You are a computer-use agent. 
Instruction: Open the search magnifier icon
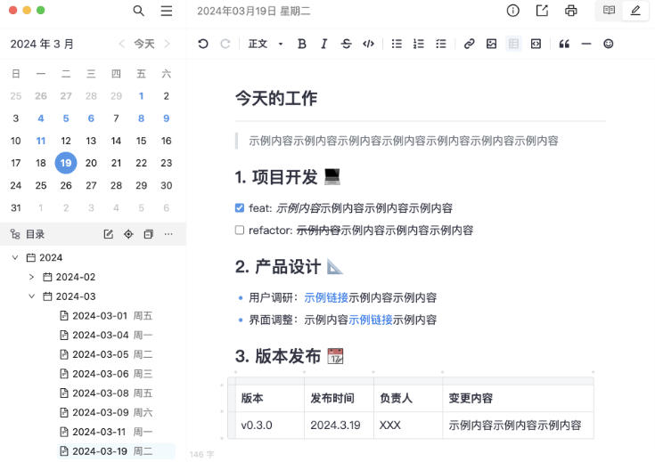[x=139, y=11]
